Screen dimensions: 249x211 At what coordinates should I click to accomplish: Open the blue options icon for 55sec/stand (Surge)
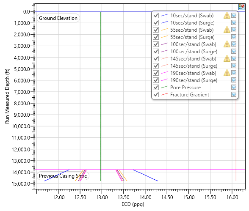point(234,37)
